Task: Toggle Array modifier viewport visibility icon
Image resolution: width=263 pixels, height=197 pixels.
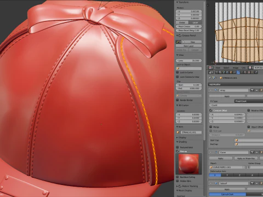Action: click(x=257, y=90)
